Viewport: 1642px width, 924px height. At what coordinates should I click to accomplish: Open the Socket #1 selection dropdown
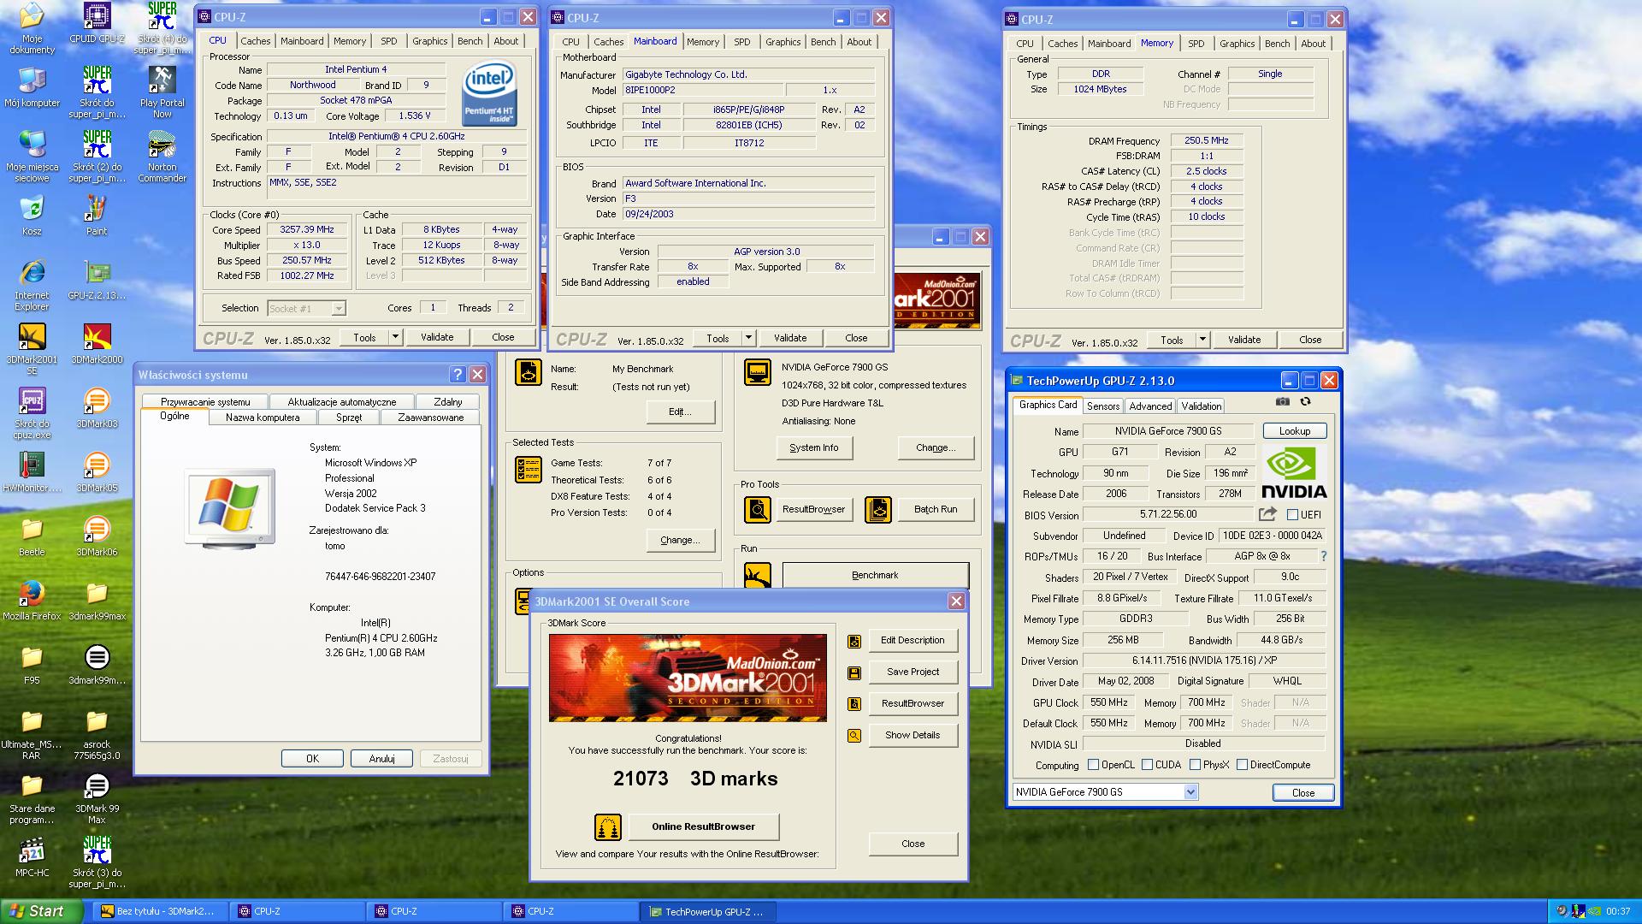[306, 308]
